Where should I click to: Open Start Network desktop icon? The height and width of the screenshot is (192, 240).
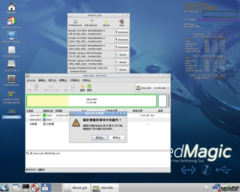12,81
